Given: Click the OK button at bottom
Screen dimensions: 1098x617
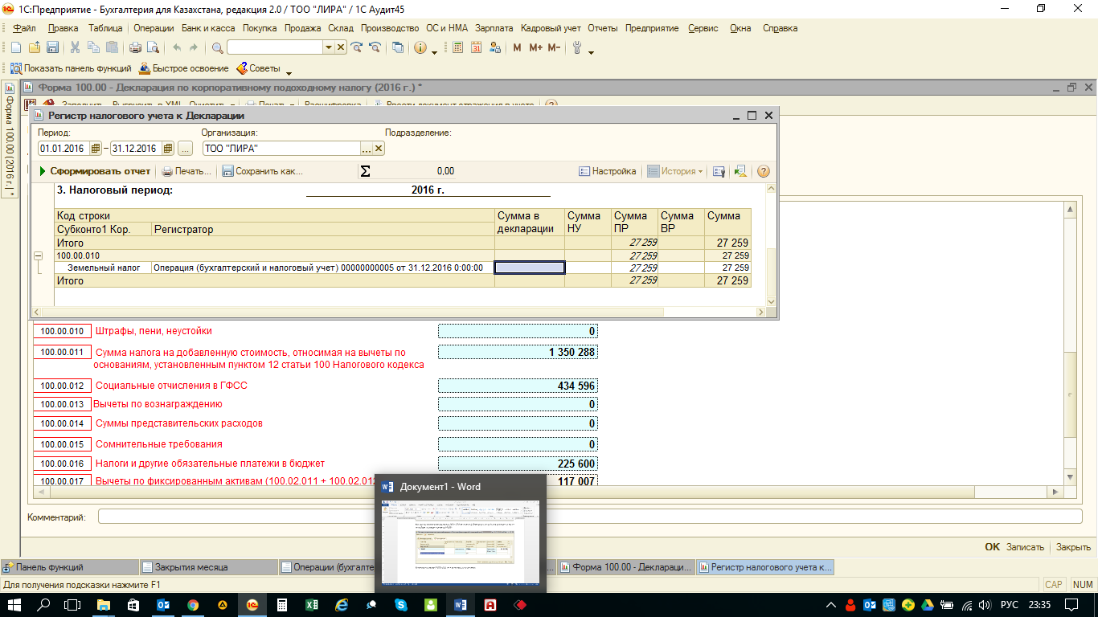Looking at the screenshot, I should pos(993,546).
